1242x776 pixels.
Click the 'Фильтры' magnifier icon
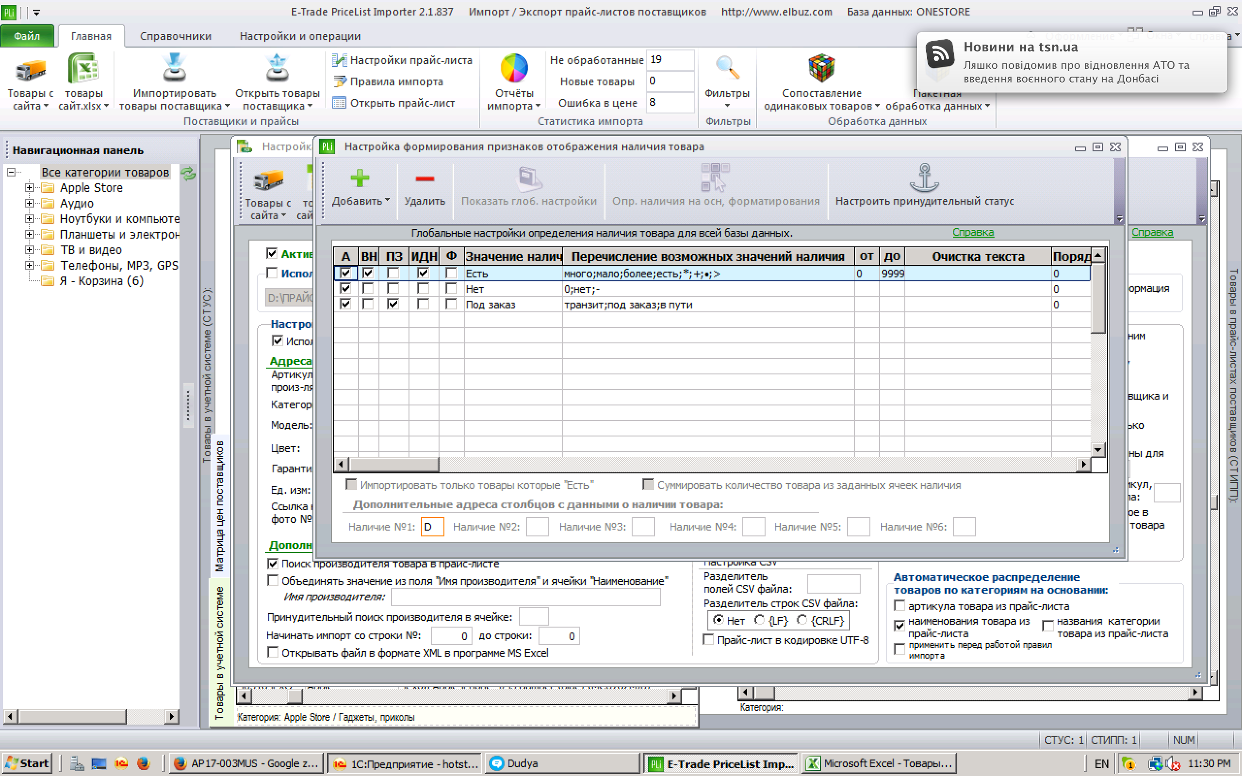click(727, 68)
